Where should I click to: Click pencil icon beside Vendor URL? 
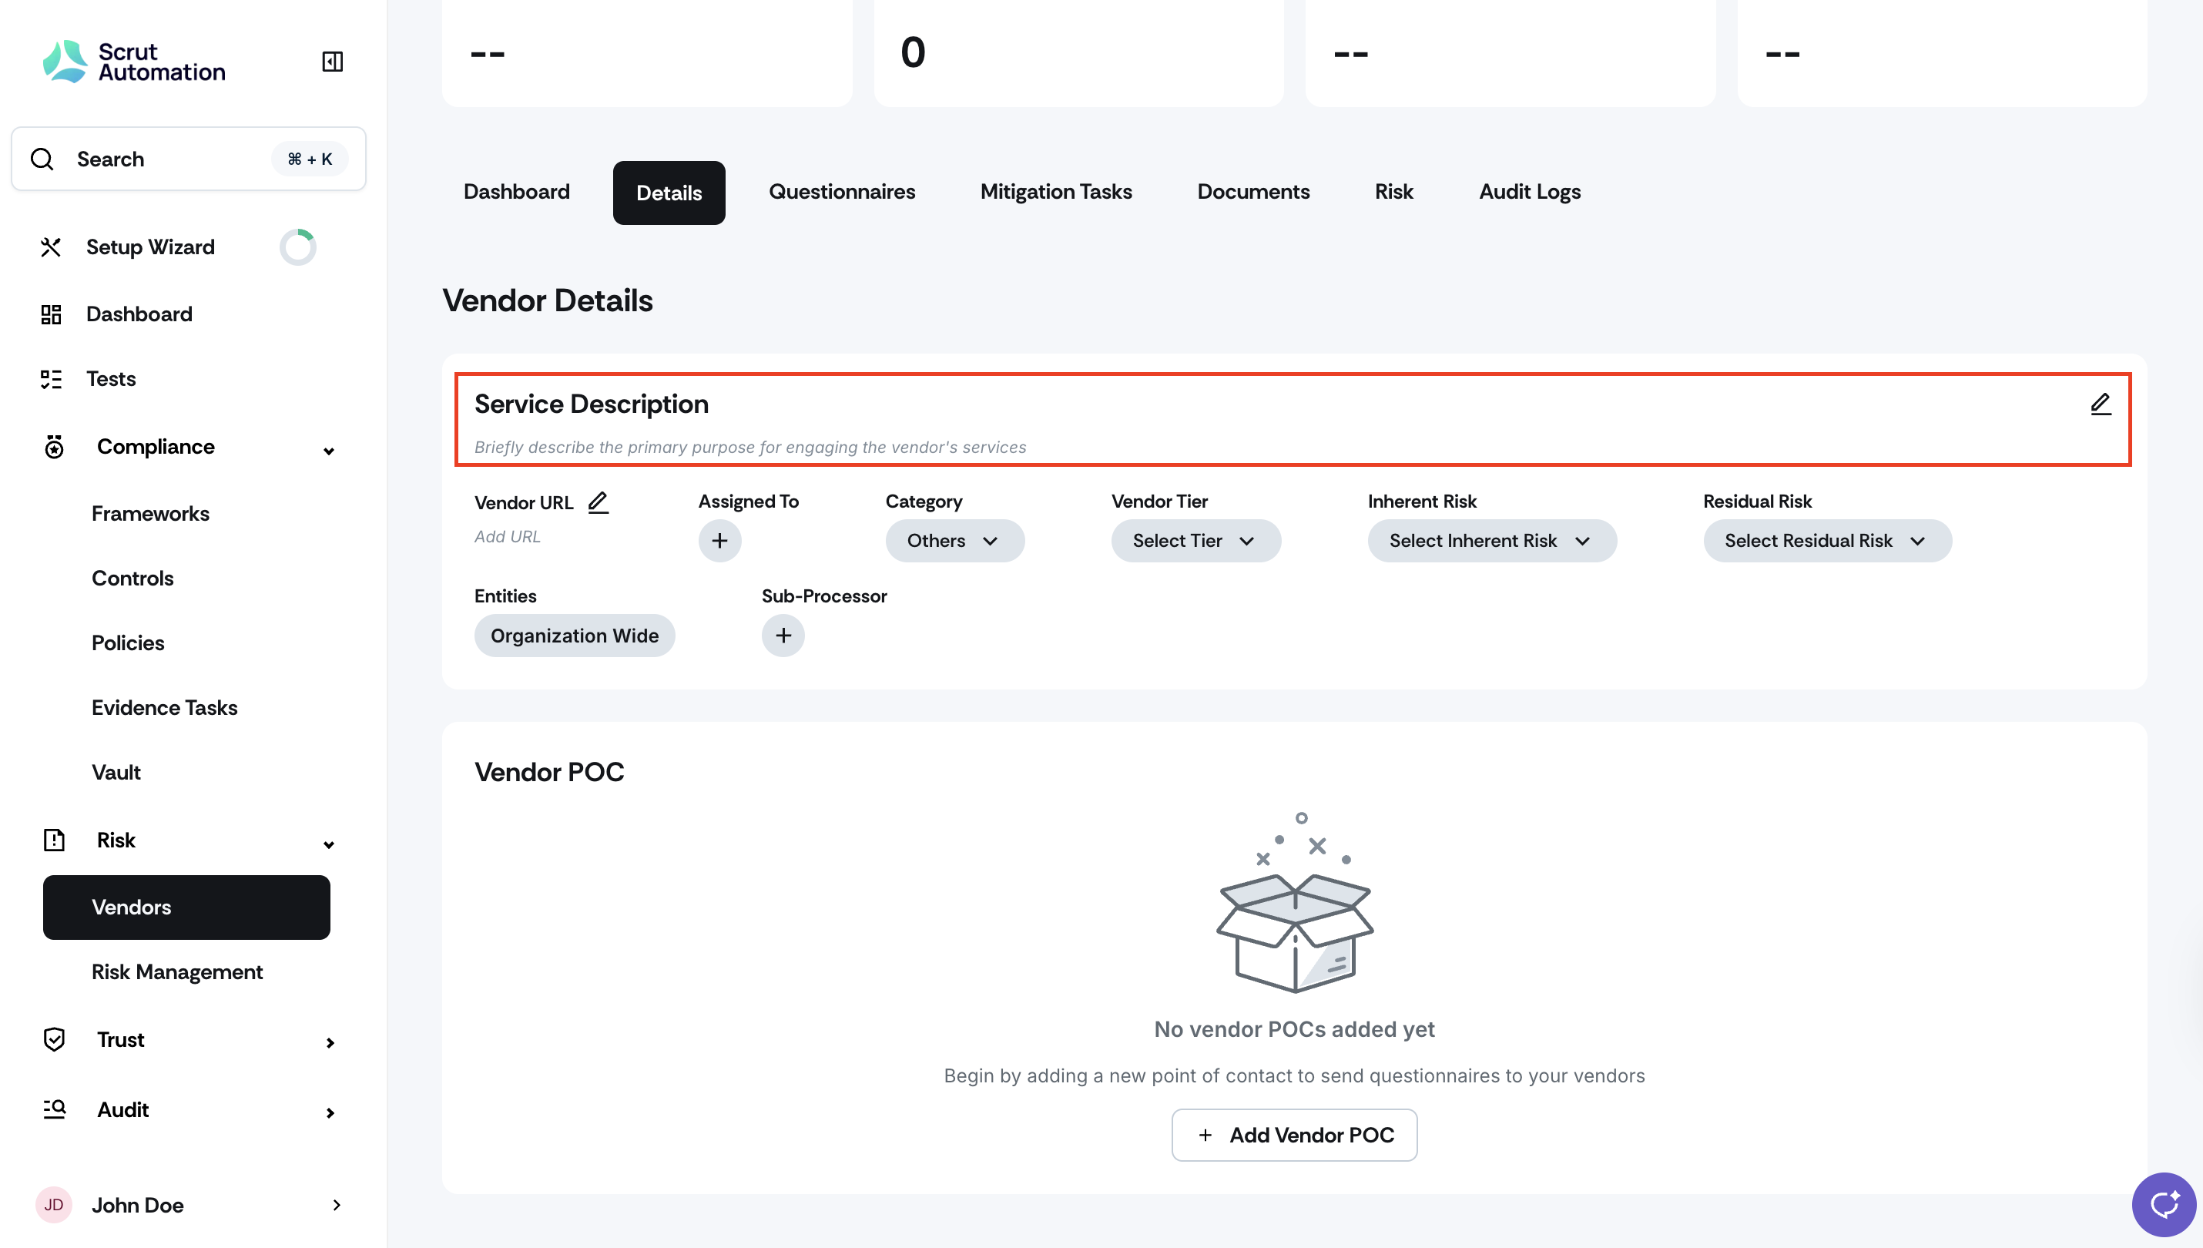coord(598,502)
